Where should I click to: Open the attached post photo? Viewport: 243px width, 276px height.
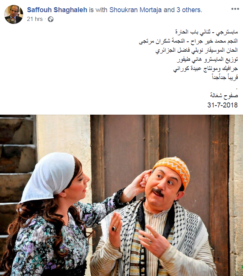(121, 196)
